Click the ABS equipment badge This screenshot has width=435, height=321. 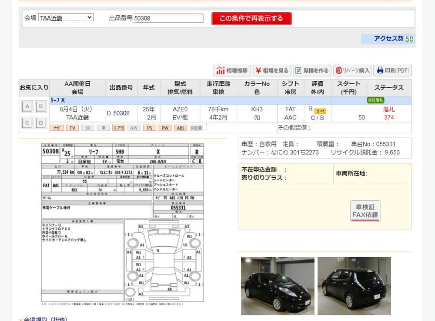181,128
